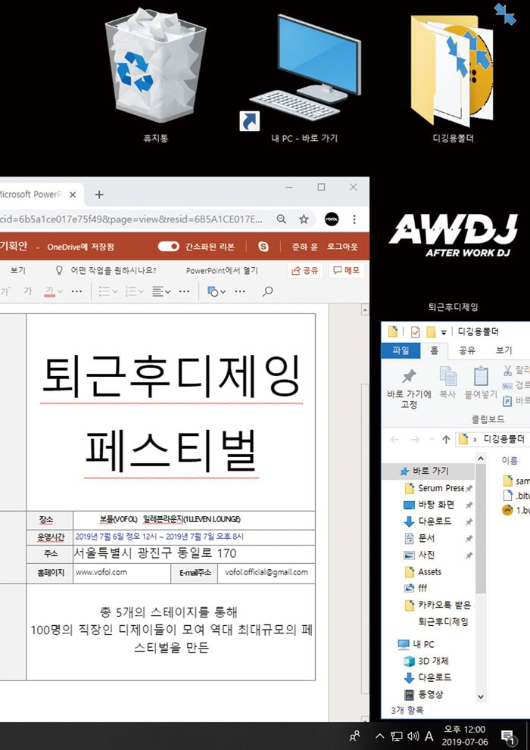Screen dimensions: 530x750
Task: Select Serum Presets folder in the navigation pane
Action: (435, 488)
